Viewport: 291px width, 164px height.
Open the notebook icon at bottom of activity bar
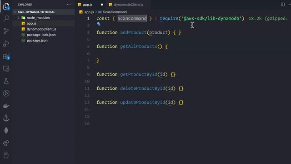pos(6,155)
